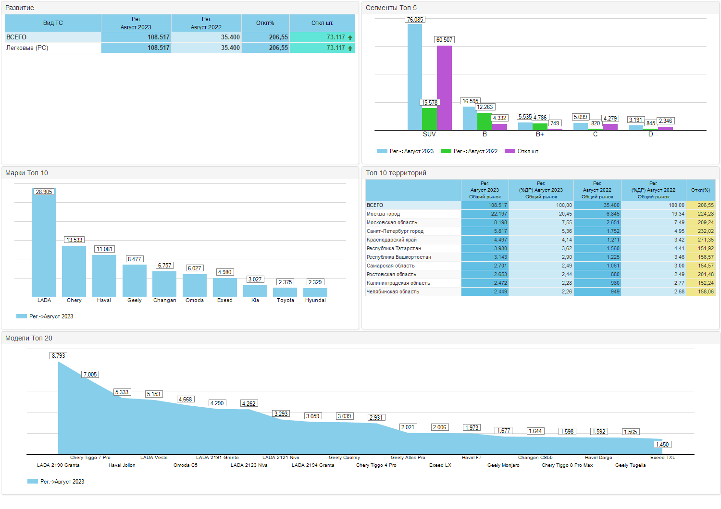Click the Марки Топ 10 legend blue swatch
721x509 pixels.
point(21,316)
